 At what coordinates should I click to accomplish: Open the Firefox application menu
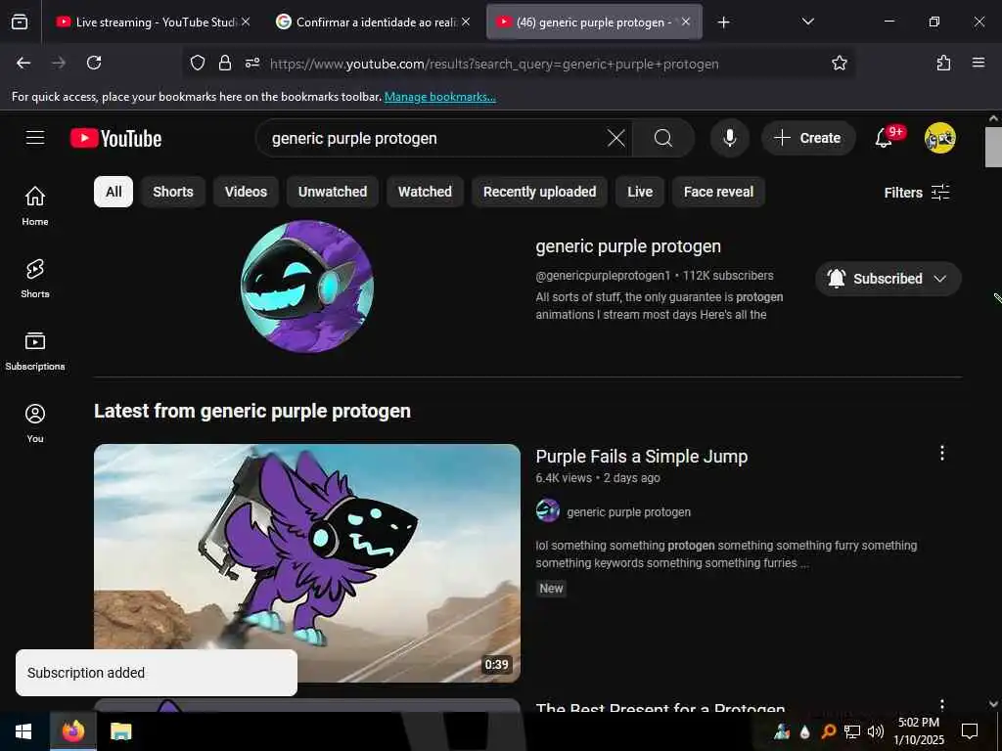(x=979, y=63)
